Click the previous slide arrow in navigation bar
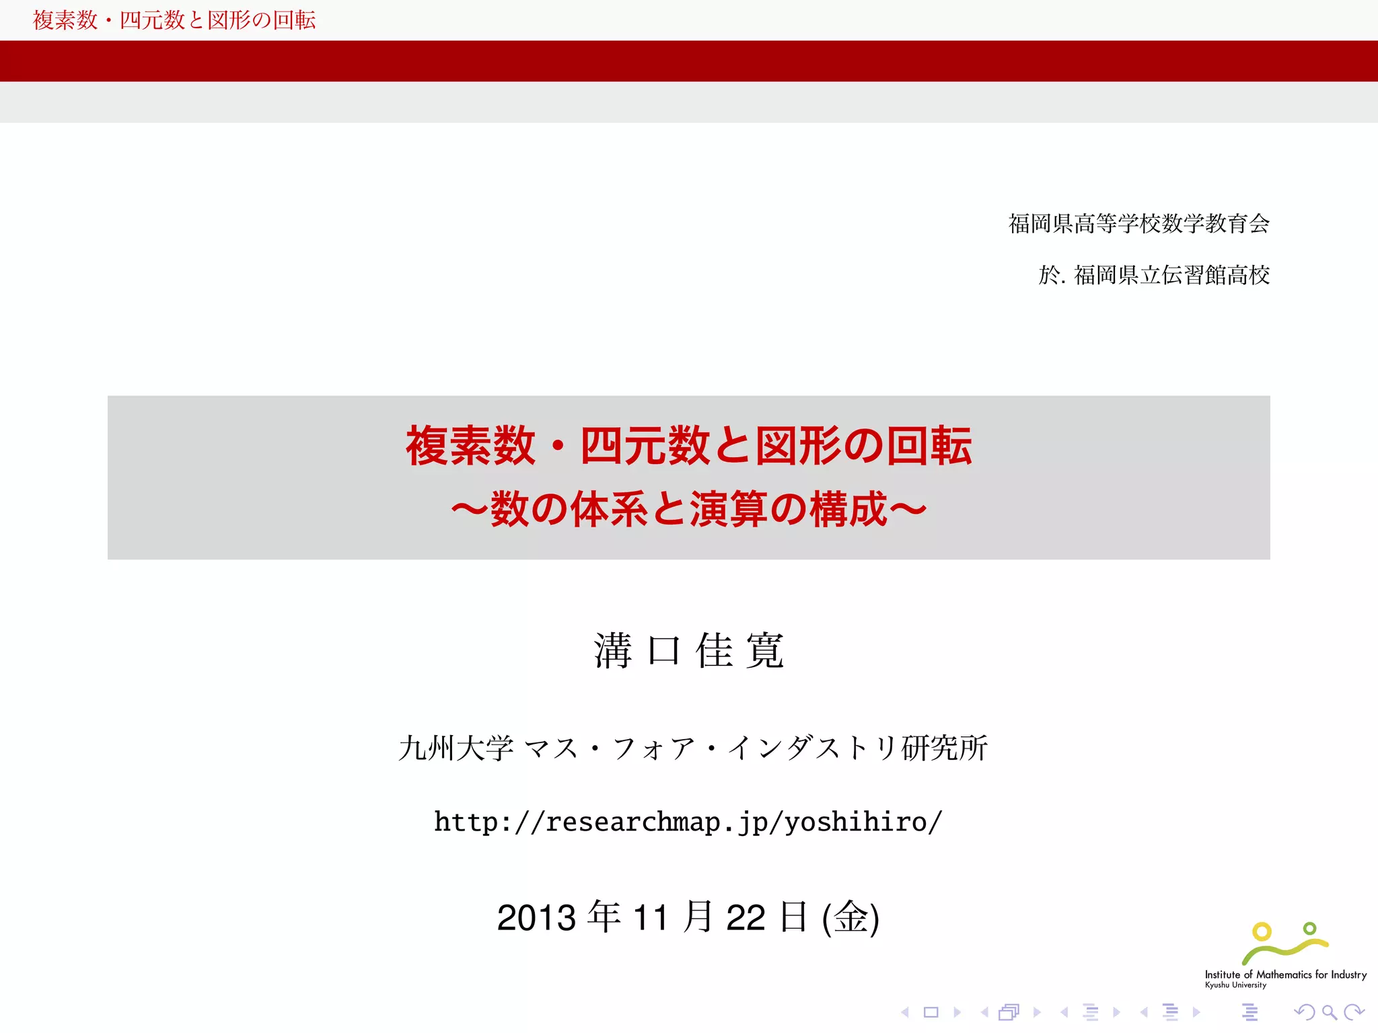This screenshot has height=1033, width=1378. pos(905,1012)
